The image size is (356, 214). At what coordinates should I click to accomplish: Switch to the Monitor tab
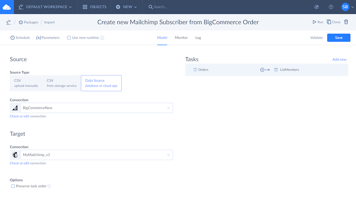(x=181, y=38)
